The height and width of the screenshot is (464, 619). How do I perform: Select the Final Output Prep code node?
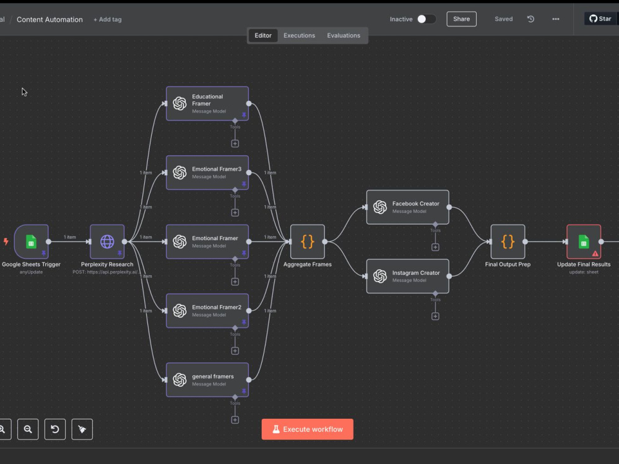tap(508, 241)
